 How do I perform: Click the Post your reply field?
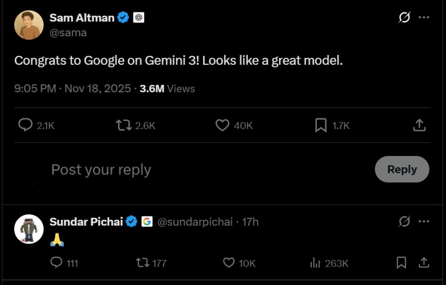click(x=101, y=169)
